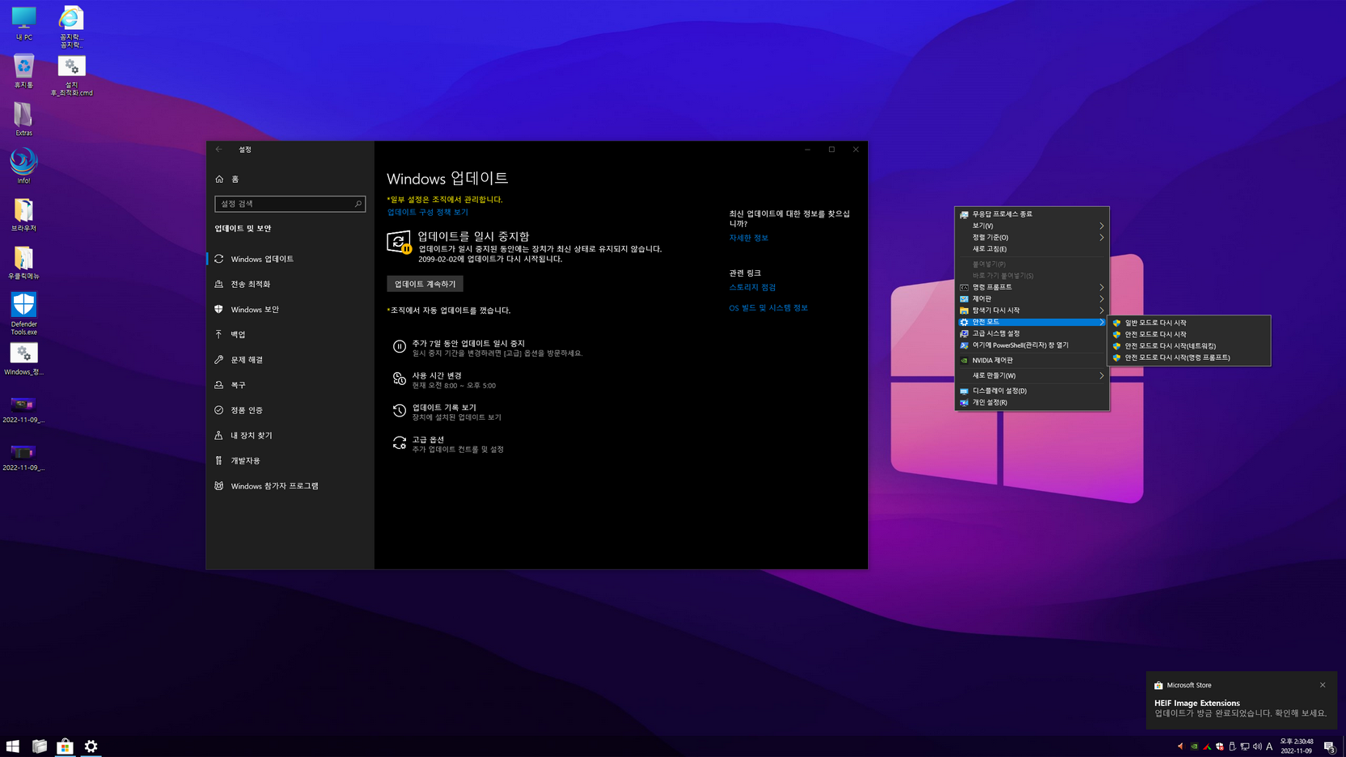
Task: Select the 설치 후_최적화.cmd desktop icon
Action: (71, 75)
